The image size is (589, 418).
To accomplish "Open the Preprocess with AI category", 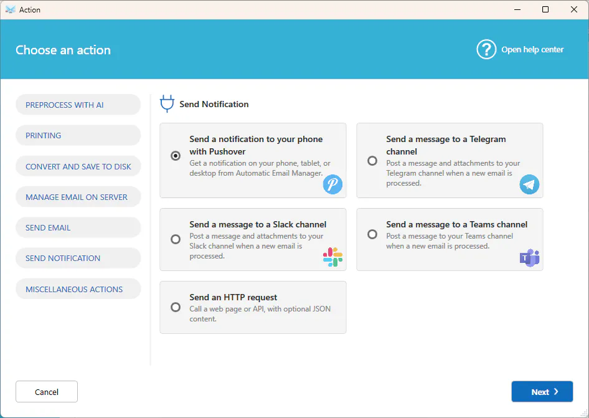I will 78,105.
